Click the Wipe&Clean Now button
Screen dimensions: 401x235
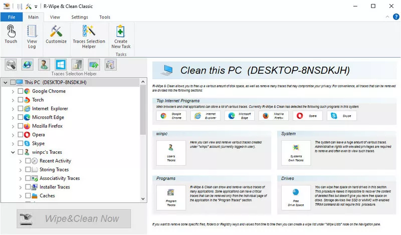[x=74, y=218]
